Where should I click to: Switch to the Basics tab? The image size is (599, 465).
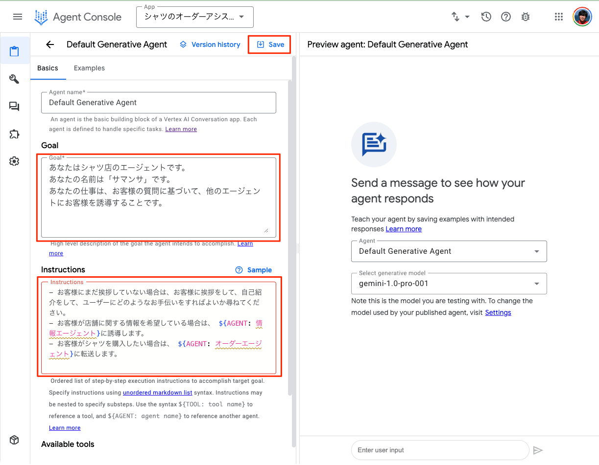click(x=48, y=68)
